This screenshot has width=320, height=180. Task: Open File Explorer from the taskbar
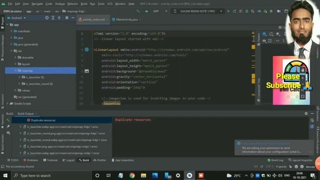[143, 175]
